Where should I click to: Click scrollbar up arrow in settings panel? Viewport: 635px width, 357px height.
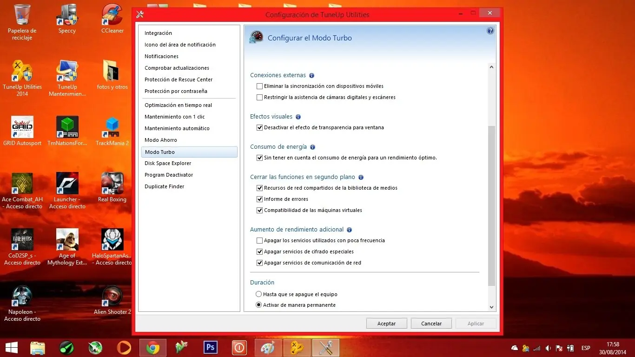pos(491,67)
